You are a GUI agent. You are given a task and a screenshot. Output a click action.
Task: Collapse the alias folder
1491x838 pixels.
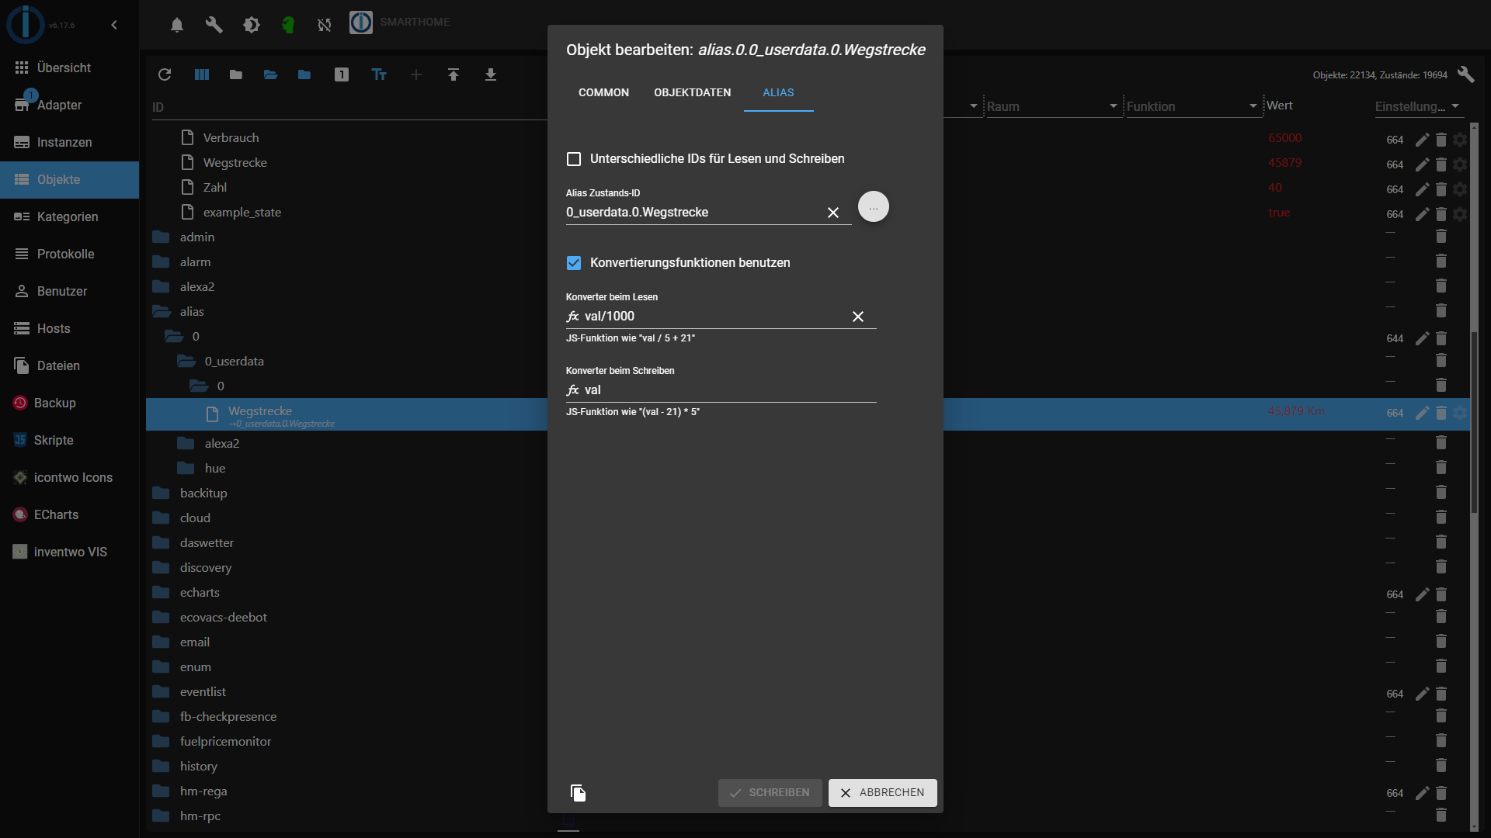[162, 312]
